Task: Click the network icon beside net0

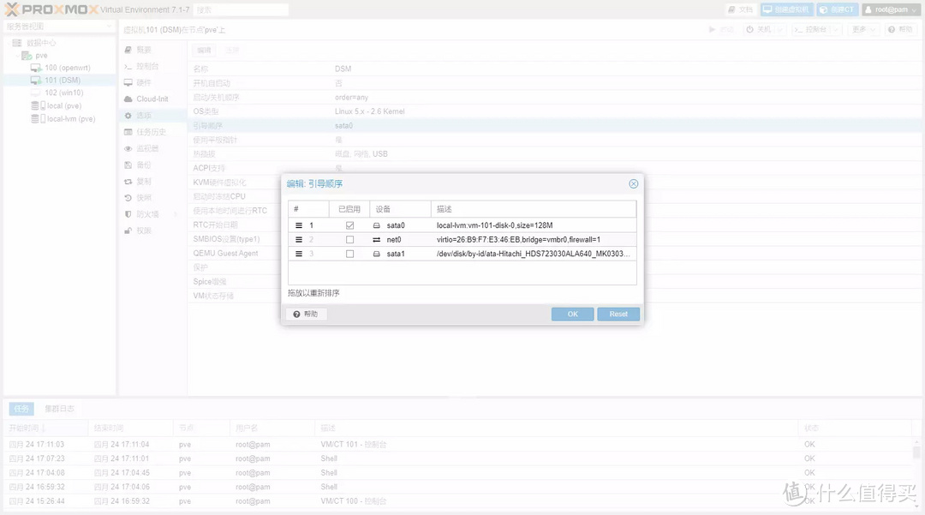Action: pyautogui.click(x=376, y=240)
